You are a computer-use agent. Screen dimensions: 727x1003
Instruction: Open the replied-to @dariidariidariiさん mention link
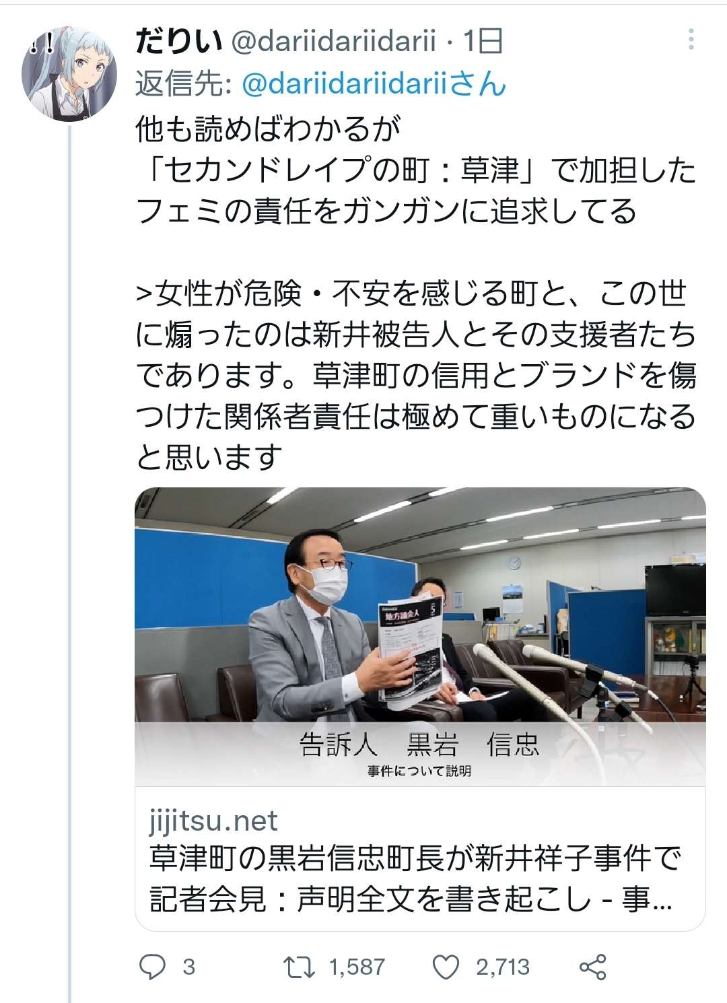[374, 83]
